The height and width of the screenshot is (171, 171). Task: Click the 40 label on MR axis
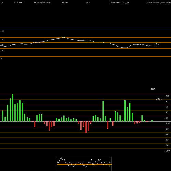(167, 113)
